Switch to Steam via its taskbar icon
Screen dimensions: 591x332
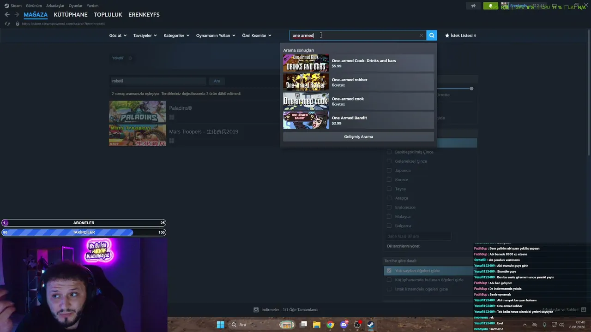pyautogui.click(x=371, y=325)
